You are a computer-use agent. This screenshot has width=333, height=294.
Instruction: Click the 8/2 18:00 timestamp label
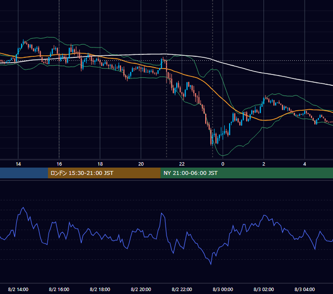pos(100,289)
